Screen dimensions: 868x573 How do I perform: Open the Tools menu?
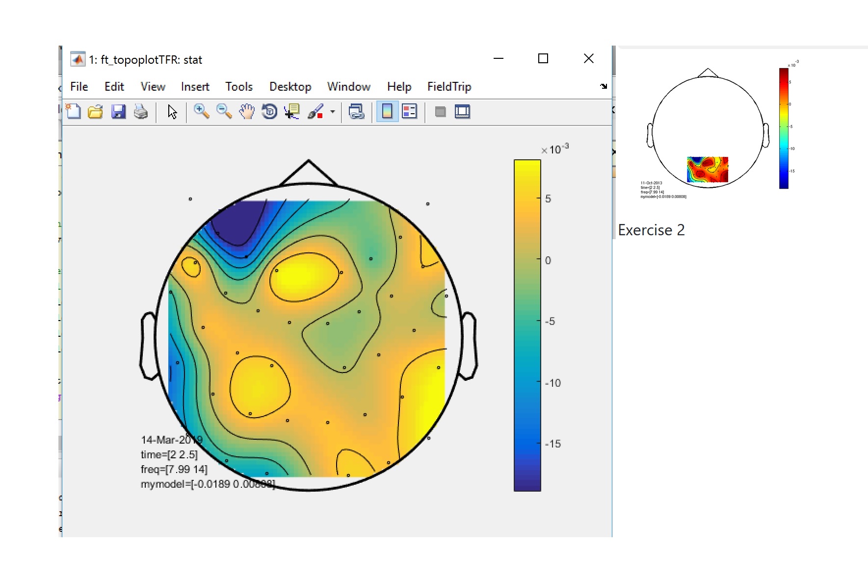(x=238, y=87)
